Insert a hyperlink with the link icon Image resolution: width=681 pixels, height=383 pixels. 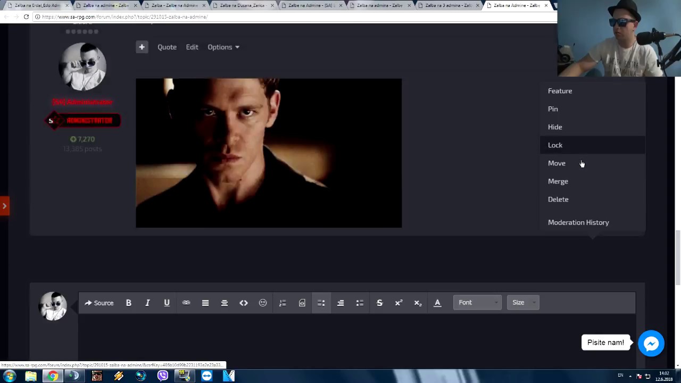pos(186,303)
